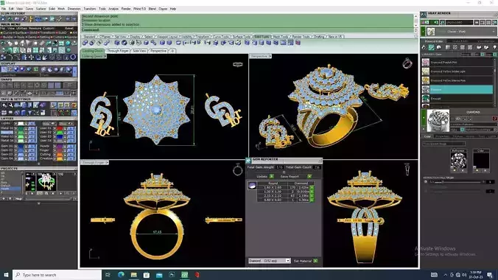Screen dimensions: 498x280
Task: Click the ring view icon in Through Finger viewport
Action: pos(237,169)
